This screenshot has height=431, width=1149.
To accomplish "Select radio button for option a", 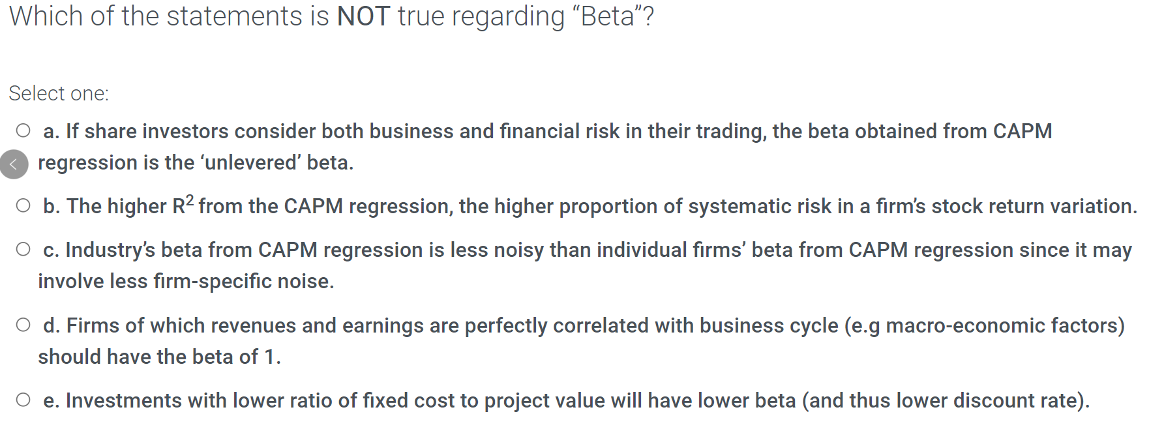I will pyautogui.click(x=23, y=130).
